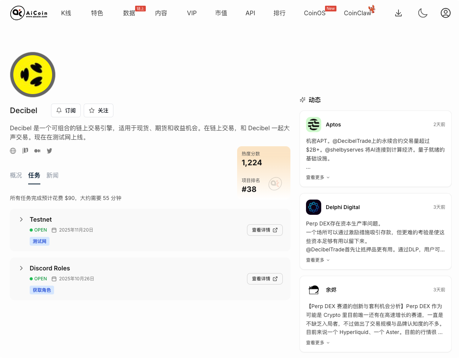Open the API menu item

coord(250,13)
